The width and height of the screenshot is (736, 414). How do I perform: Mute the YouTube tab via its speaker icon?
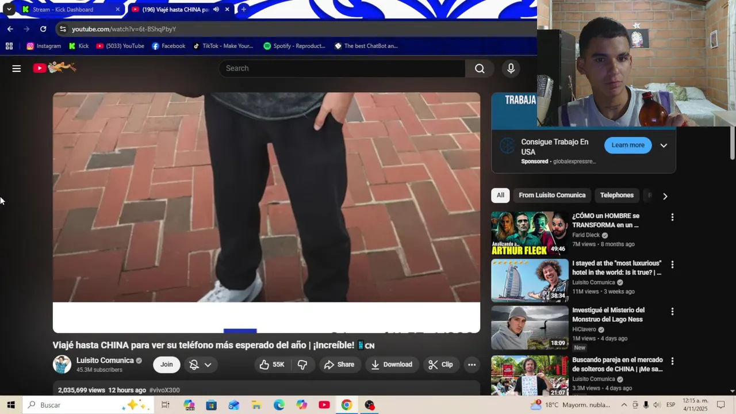(216, 9)
